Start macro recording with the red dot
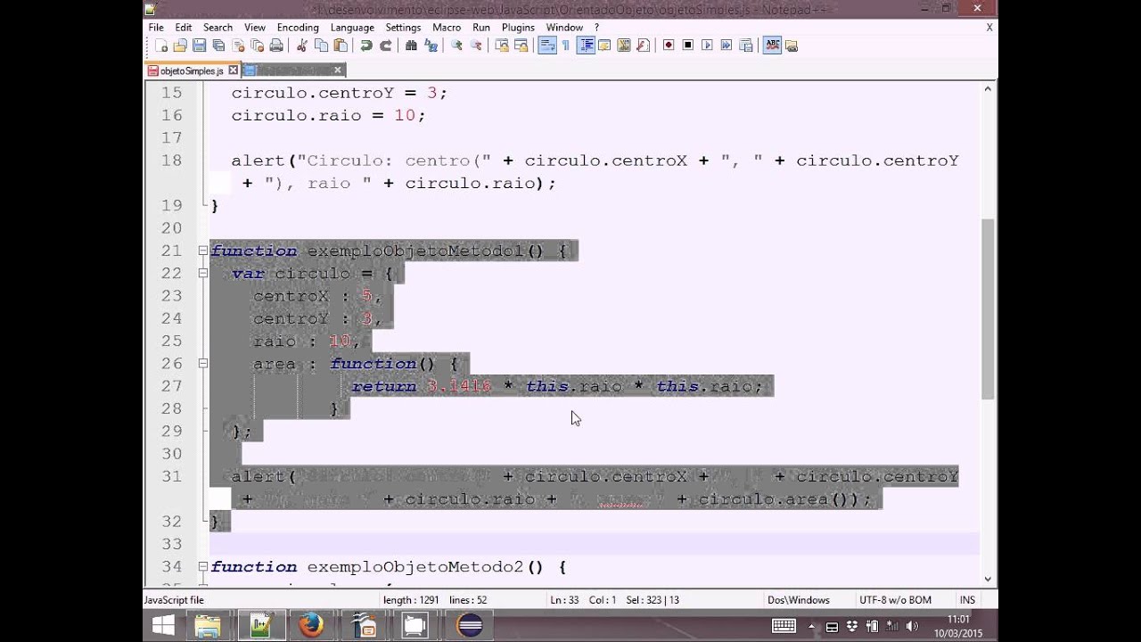1141x642 pixels. click(669, 45)
